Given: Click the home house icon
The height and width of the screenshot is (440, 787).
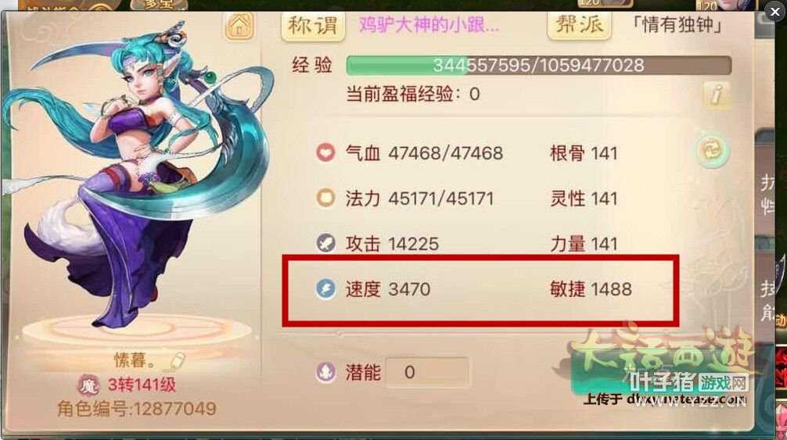Looking at the screenshot, I should pos(239,26).
